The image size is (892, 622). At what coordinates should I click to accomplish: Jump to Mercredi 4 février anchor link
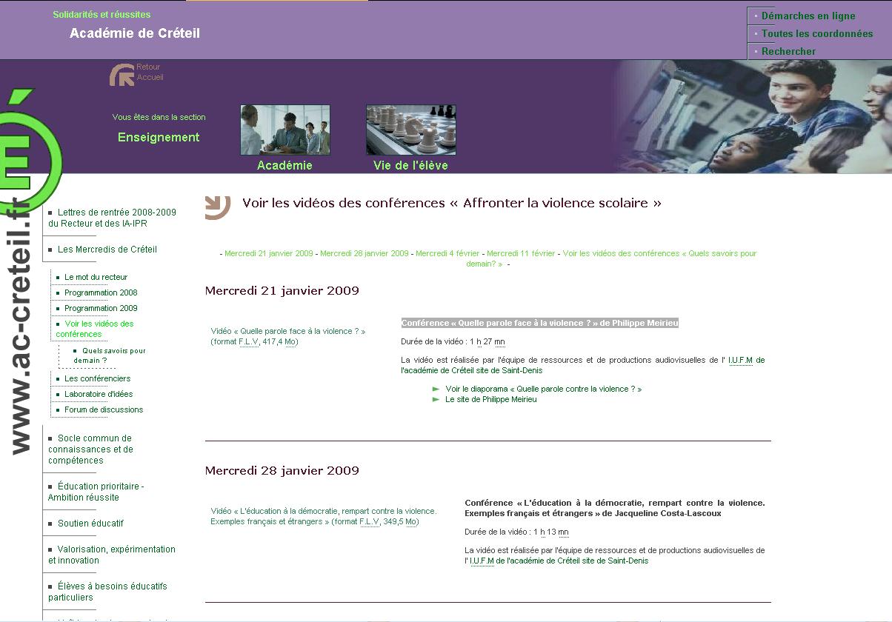point(447,253)
